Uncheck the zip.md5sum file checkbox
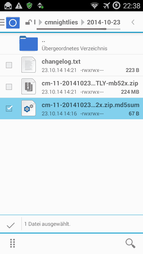 (9, 108)
